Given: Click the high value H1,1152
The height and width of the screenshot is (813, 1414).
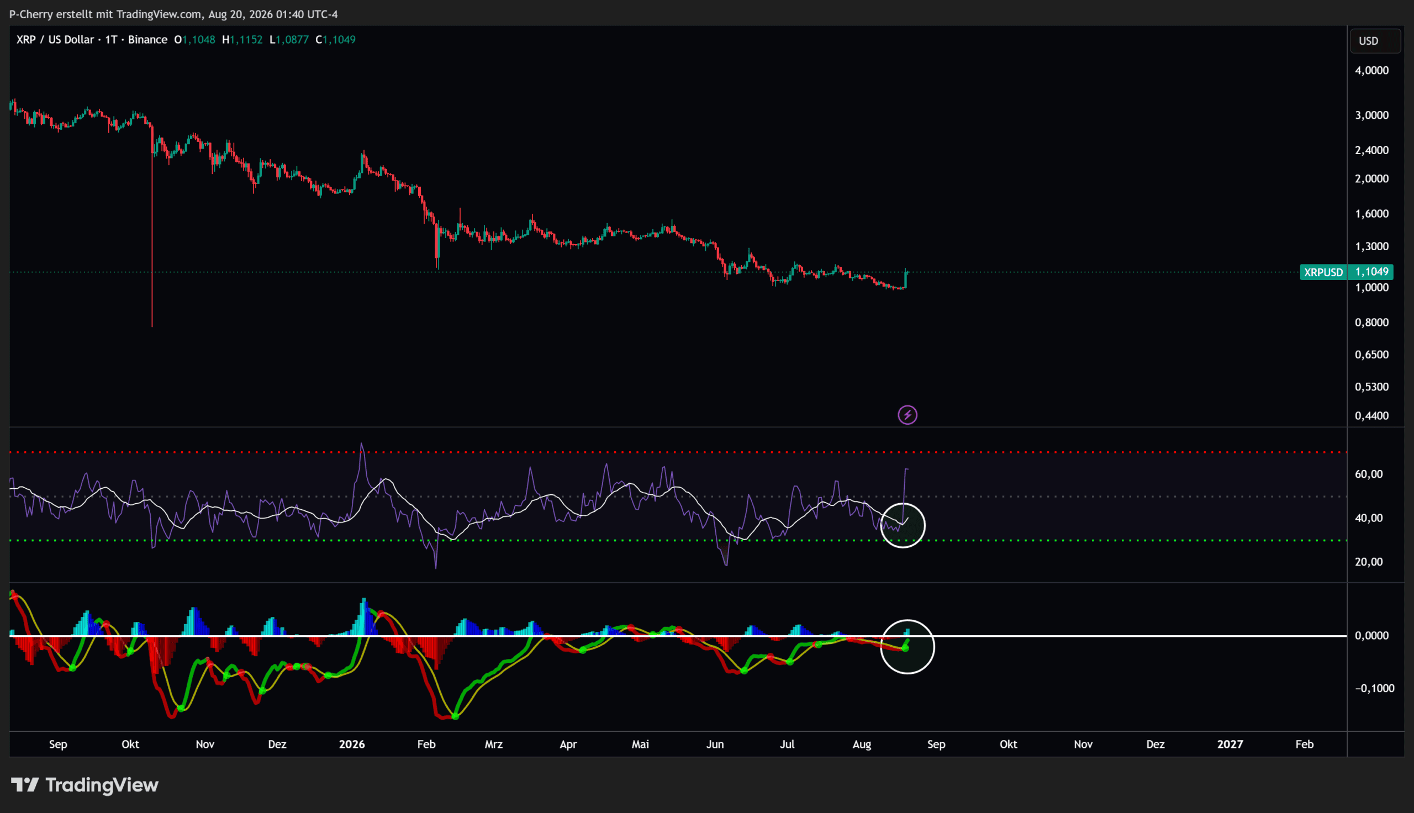Looking at the screenshot, I should [x=242, y=40].
